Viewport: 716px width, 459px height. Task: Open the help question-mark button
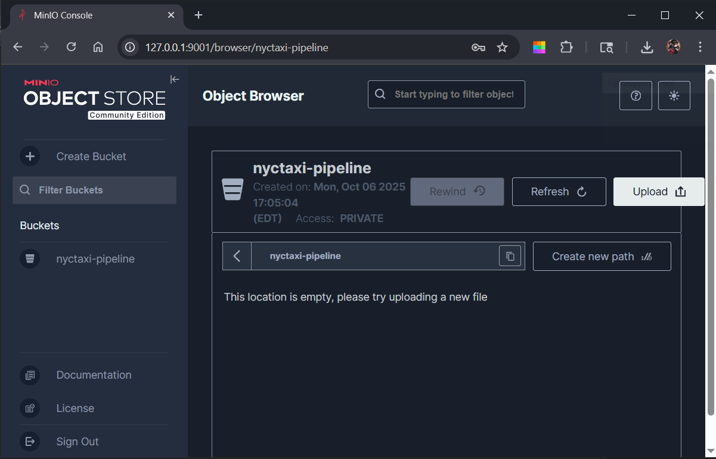tap(636, 95)
